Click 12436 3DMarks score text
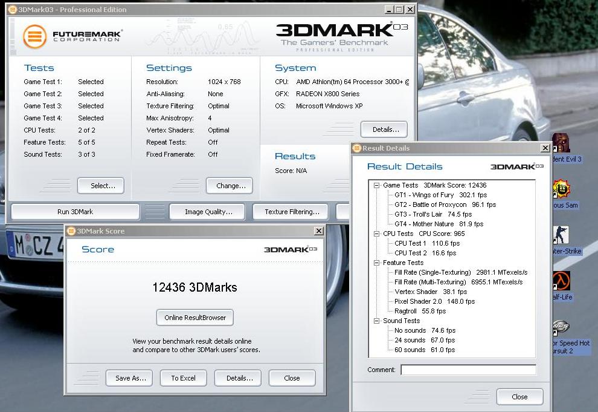 [195, 287]
